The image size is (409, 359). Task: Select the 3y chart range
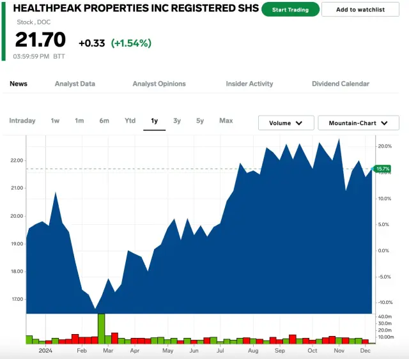tap(177, 121)
